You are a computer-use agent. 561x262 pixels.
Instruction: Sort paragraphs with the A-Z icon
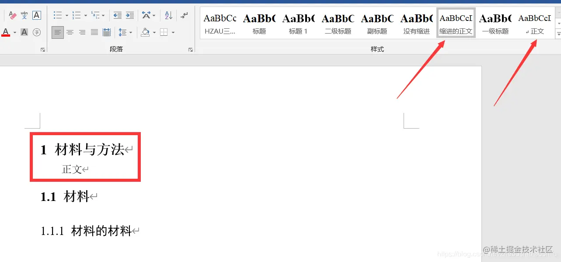click(x=169, y=15)
